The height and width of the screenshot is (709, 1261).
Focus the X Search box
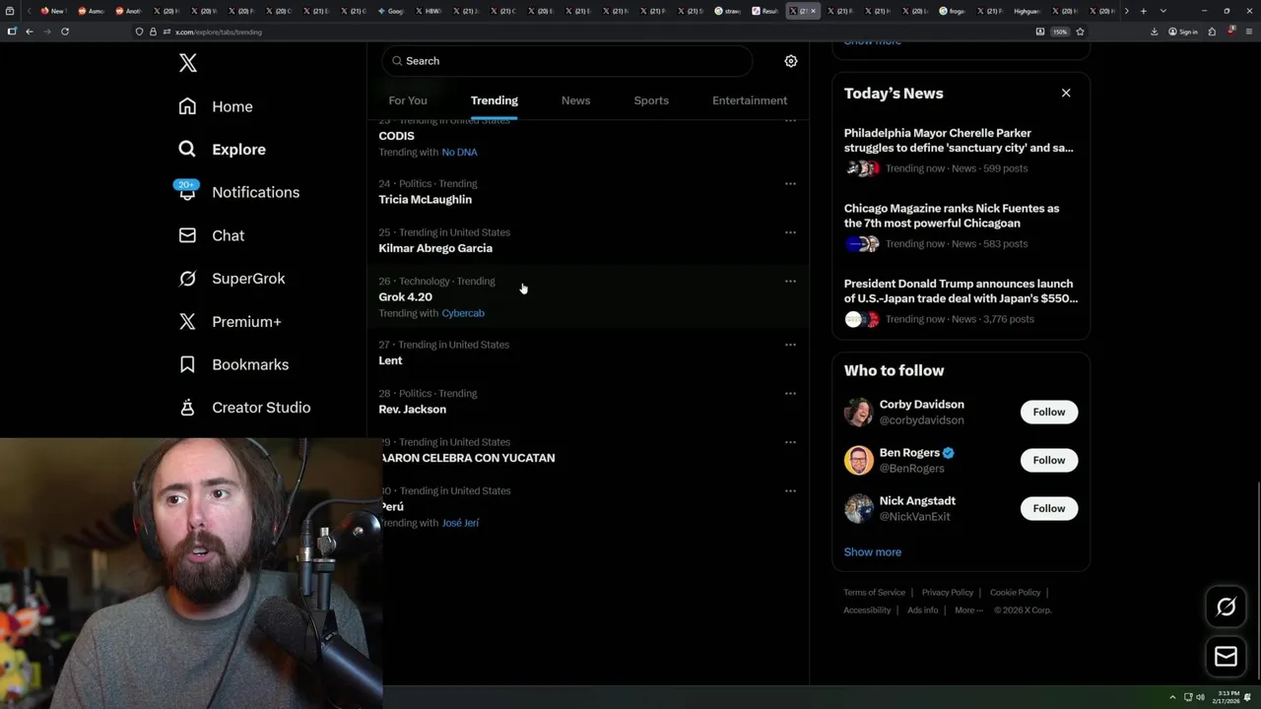pos(566,61)
